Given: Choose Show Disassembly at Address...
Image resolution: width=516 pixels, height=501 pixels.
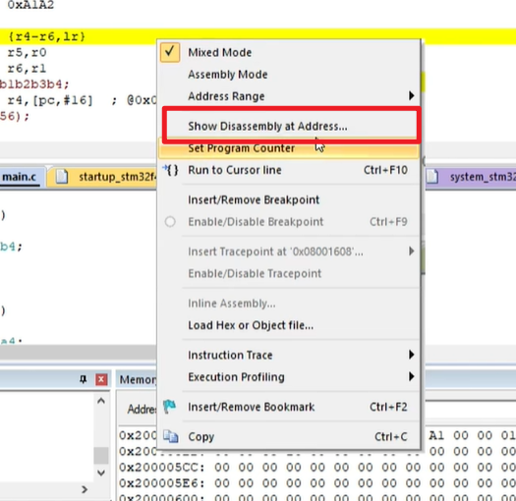Looking at the screenshot, I should [x=267, y=126].
